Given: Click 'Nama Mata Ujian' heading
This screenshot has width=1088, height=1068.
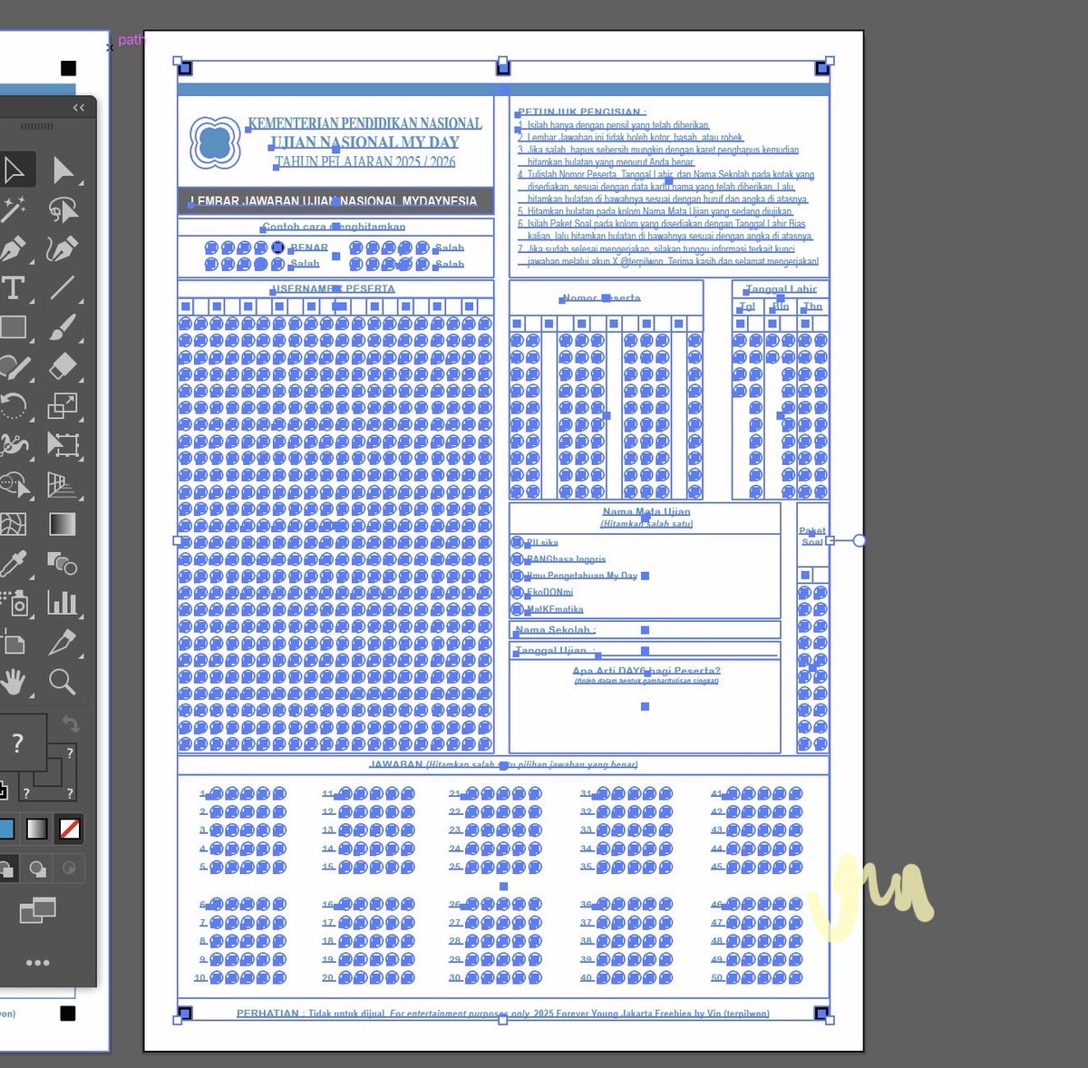Looking at the screenshot, I should point(646,511).
